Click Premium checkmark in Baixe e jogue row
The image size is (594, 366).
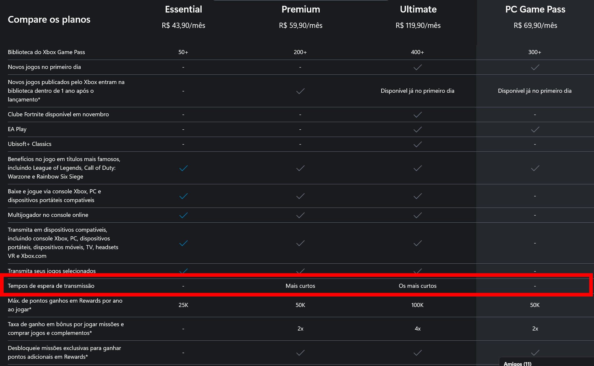[300, 196]
